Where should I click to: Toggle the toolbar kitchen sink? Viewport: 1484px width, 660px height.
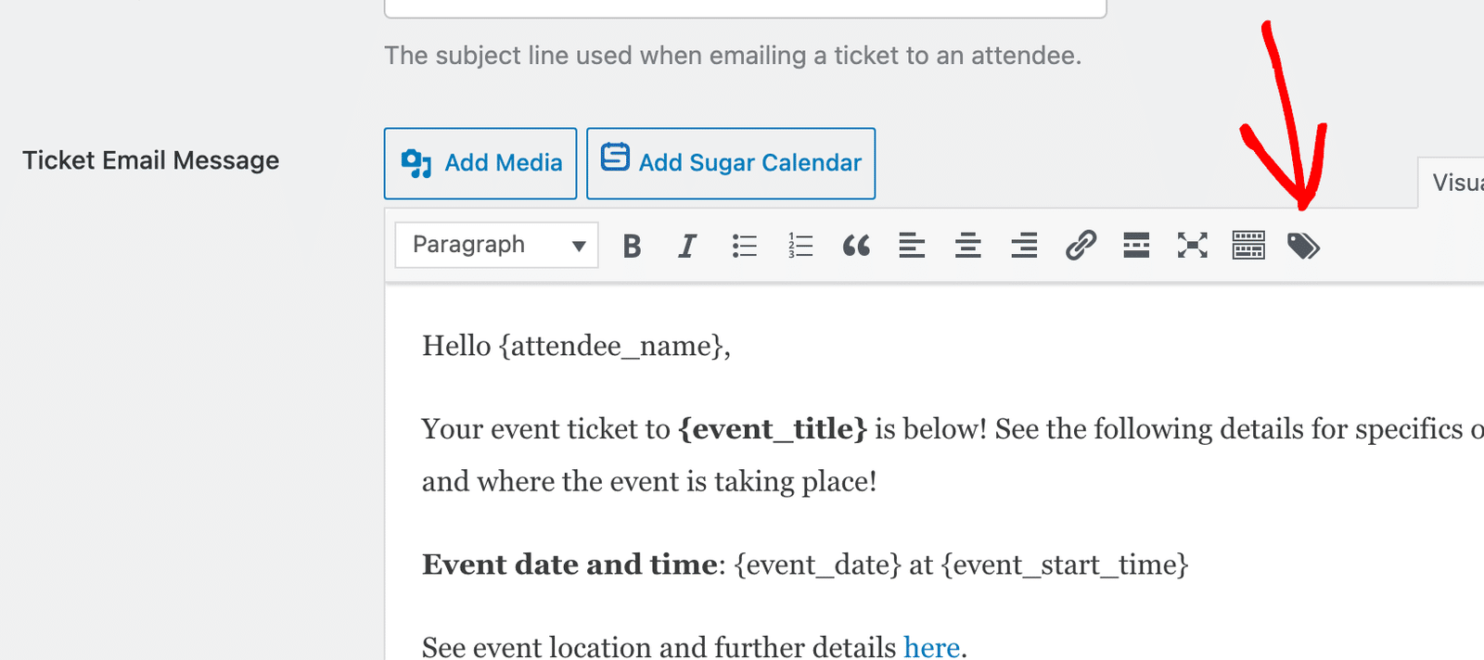[x=1248, y=246]
